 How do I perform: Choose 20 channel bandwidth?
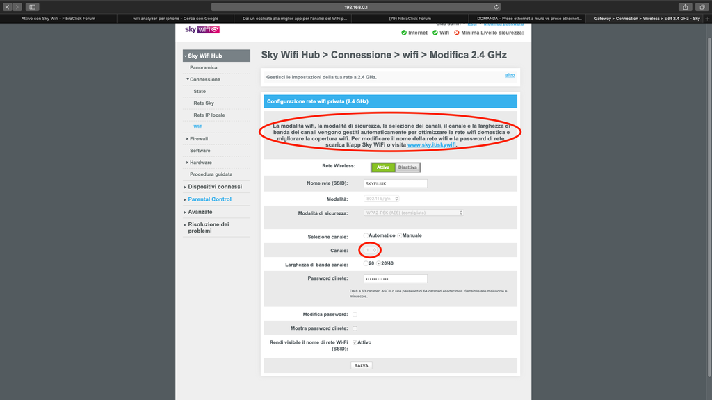click(366, 263)
